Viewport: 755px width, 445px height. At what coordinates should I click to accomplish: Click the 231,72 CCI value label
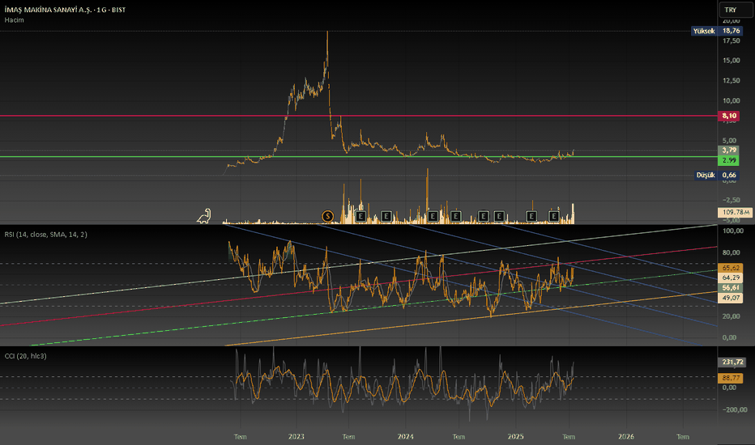pyautogui.click(x=732, y=362)
